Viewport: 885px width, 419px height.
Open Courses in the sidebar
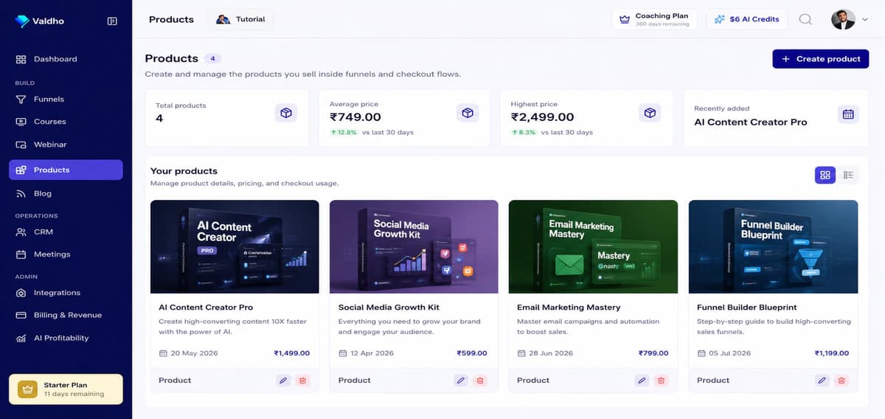click(66, 122)
